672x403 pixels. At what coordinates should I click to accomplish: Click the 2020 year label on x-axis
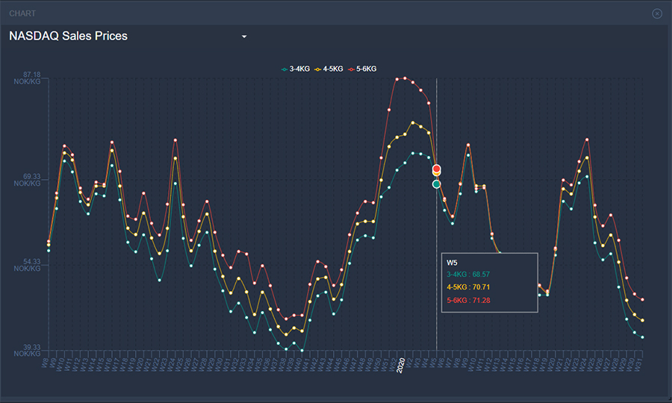(401, 366)
